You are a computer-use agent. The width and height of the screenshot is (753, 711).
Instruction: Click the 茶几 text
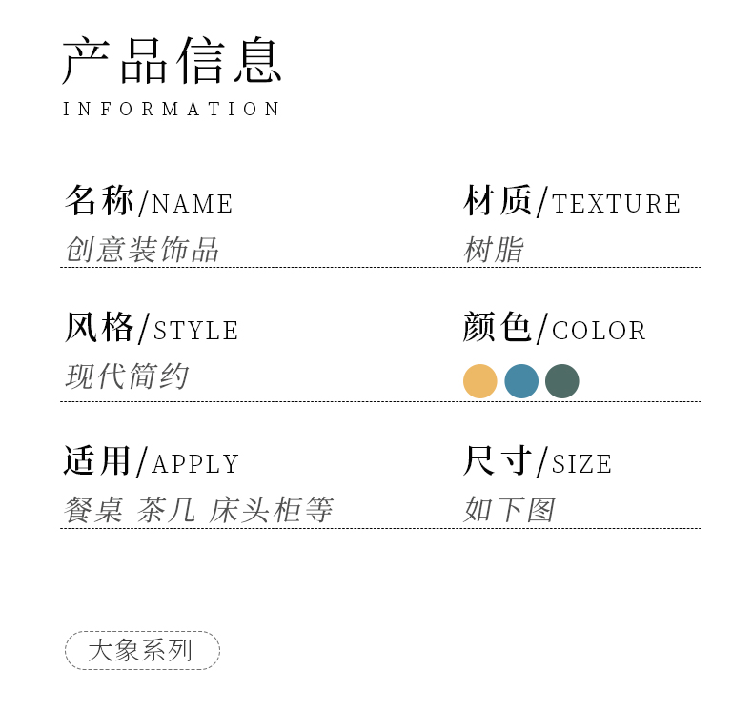(166, 510)
